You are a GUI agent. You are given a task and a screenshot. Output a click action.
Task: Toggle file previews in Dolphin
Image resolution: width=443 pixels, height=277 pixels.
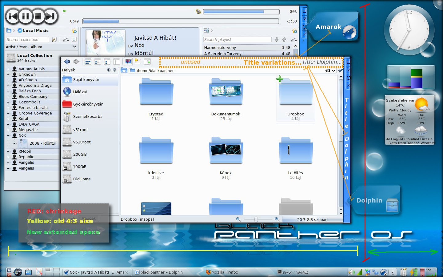coord(128,62)
